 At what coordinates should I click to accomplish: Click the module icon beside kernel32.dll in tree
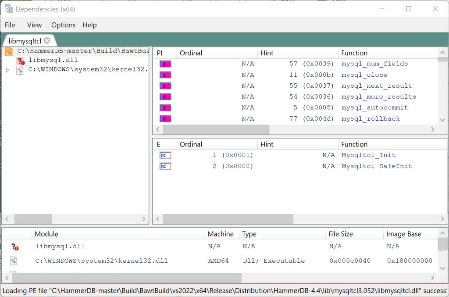tap(19, 71)
